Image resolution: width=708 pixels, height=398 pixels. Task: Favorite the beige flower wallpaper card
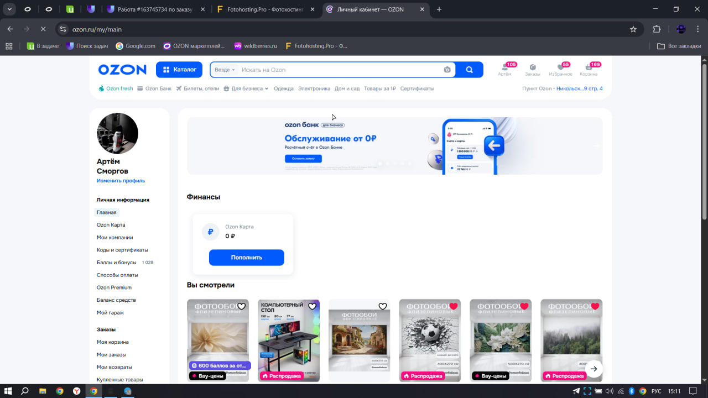(241, 306)
